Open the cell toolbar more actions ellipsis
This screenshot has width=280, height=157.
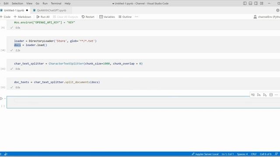276,95
